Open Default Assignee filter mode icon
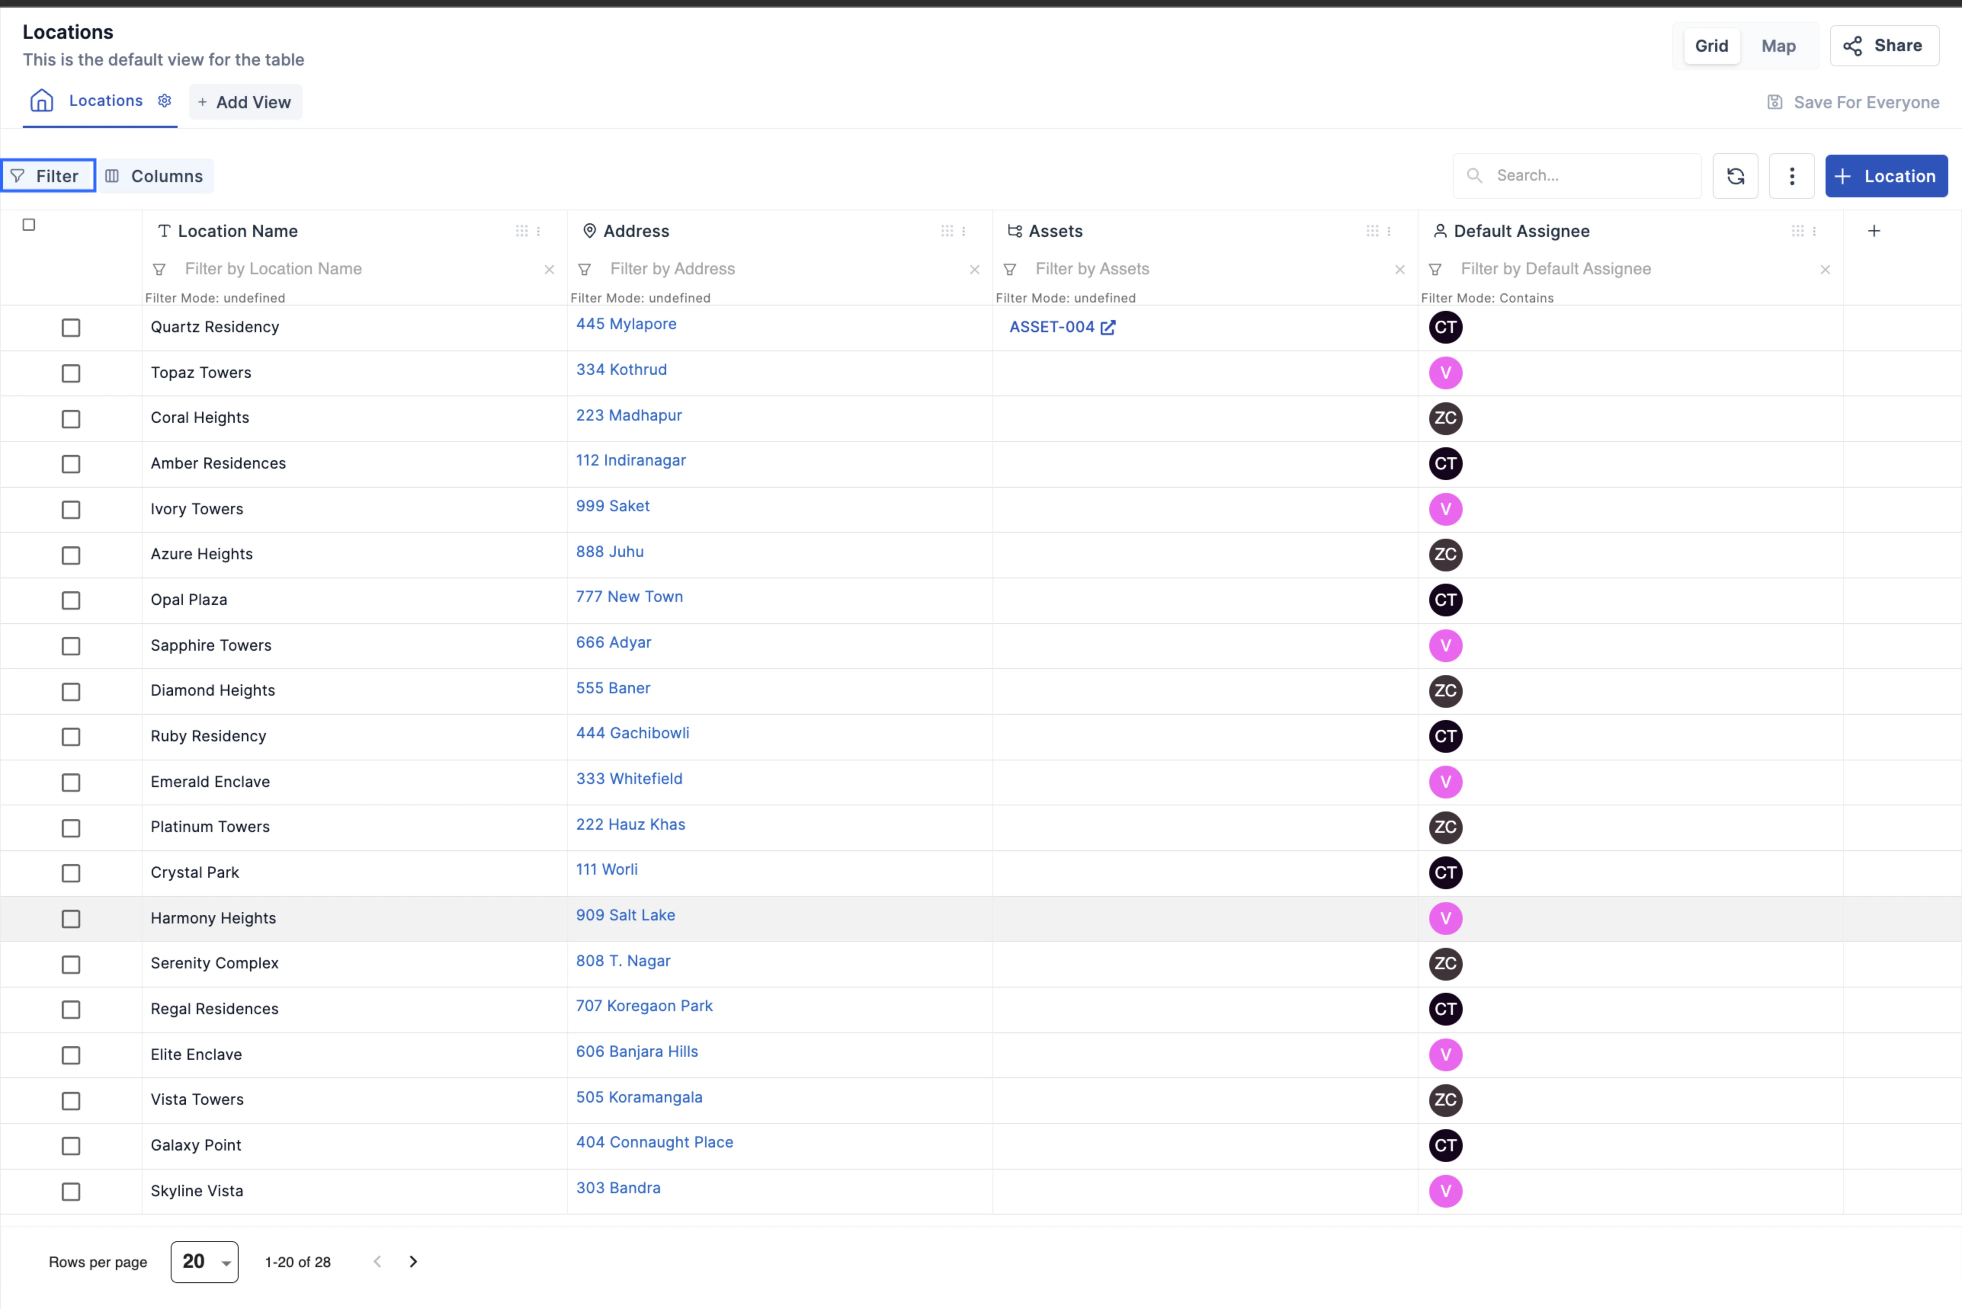1962x1309 pixels. [x=1435, y=270]
